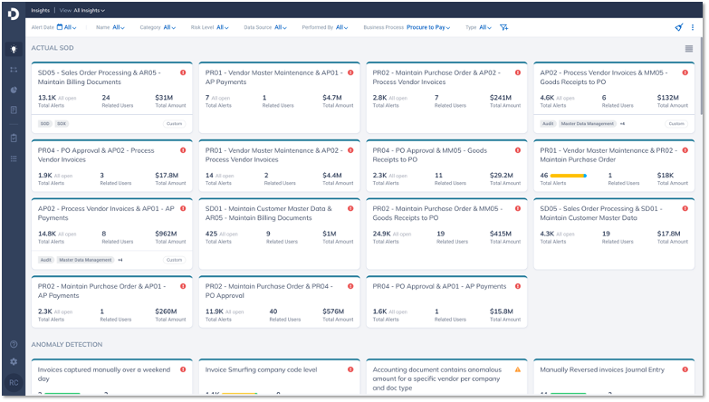Click the clear filters icon at top right
The image size is (709, 402).
(679, 27)
